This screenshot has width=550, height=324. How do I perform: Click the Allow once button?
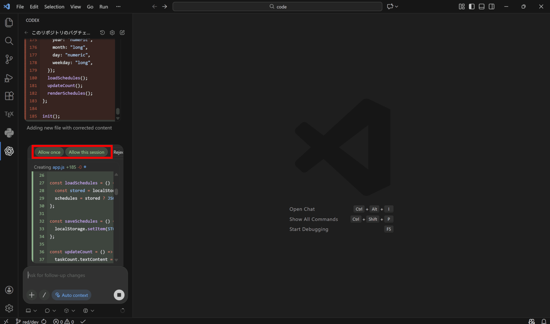click(49, 152)
